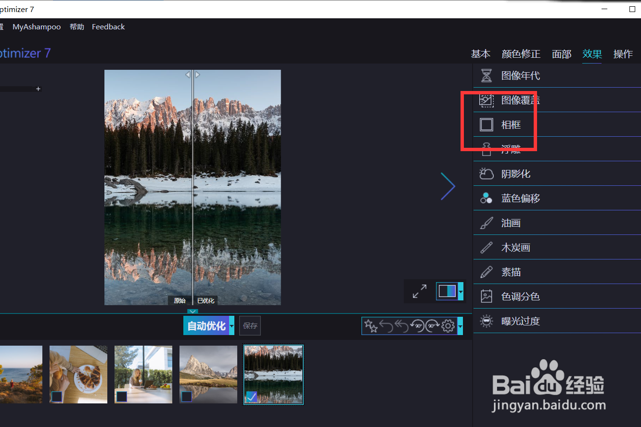Click the stars favorites icon in toolbar
The image size is (641, 427).
click(x=371, y=326)
